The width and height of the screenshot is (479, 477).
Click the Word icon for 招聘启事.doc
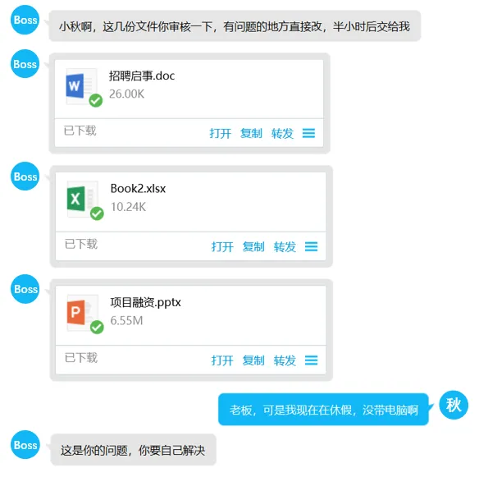(80, 86)
